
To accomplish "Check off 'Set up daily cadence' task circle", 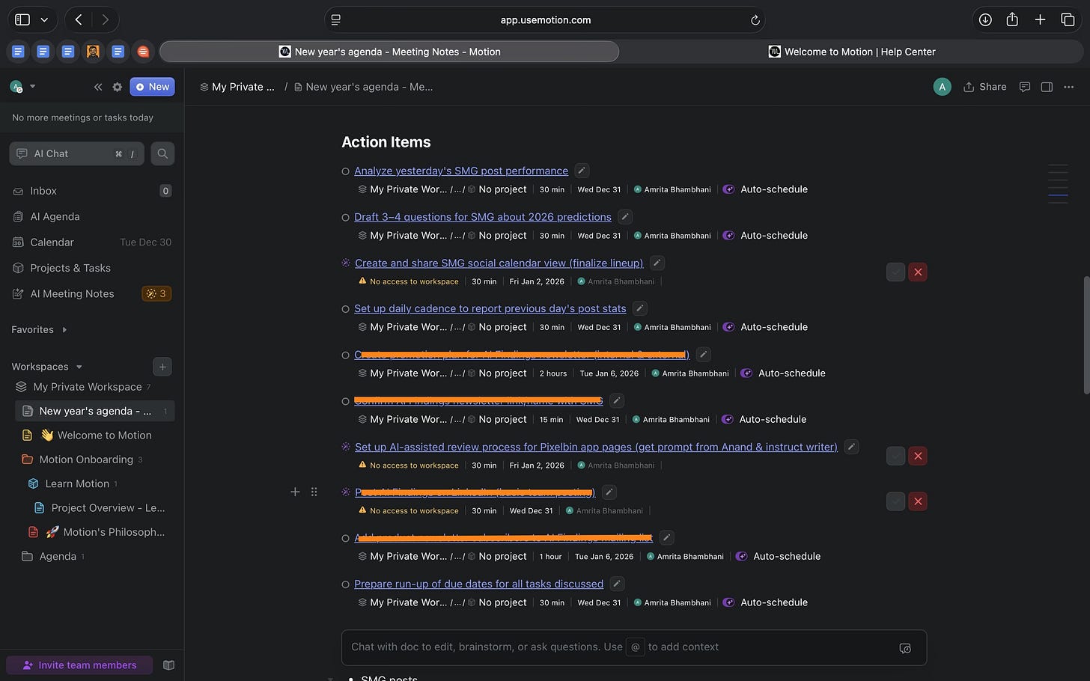I will click(346, 309).
